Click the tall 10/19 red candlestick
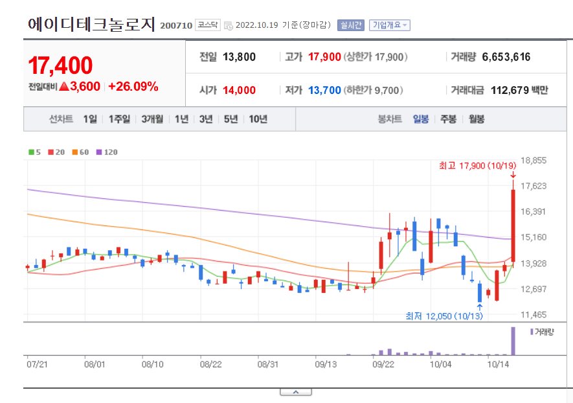The height and width of the screenshot is (403, 573). (x=513, y=225)
